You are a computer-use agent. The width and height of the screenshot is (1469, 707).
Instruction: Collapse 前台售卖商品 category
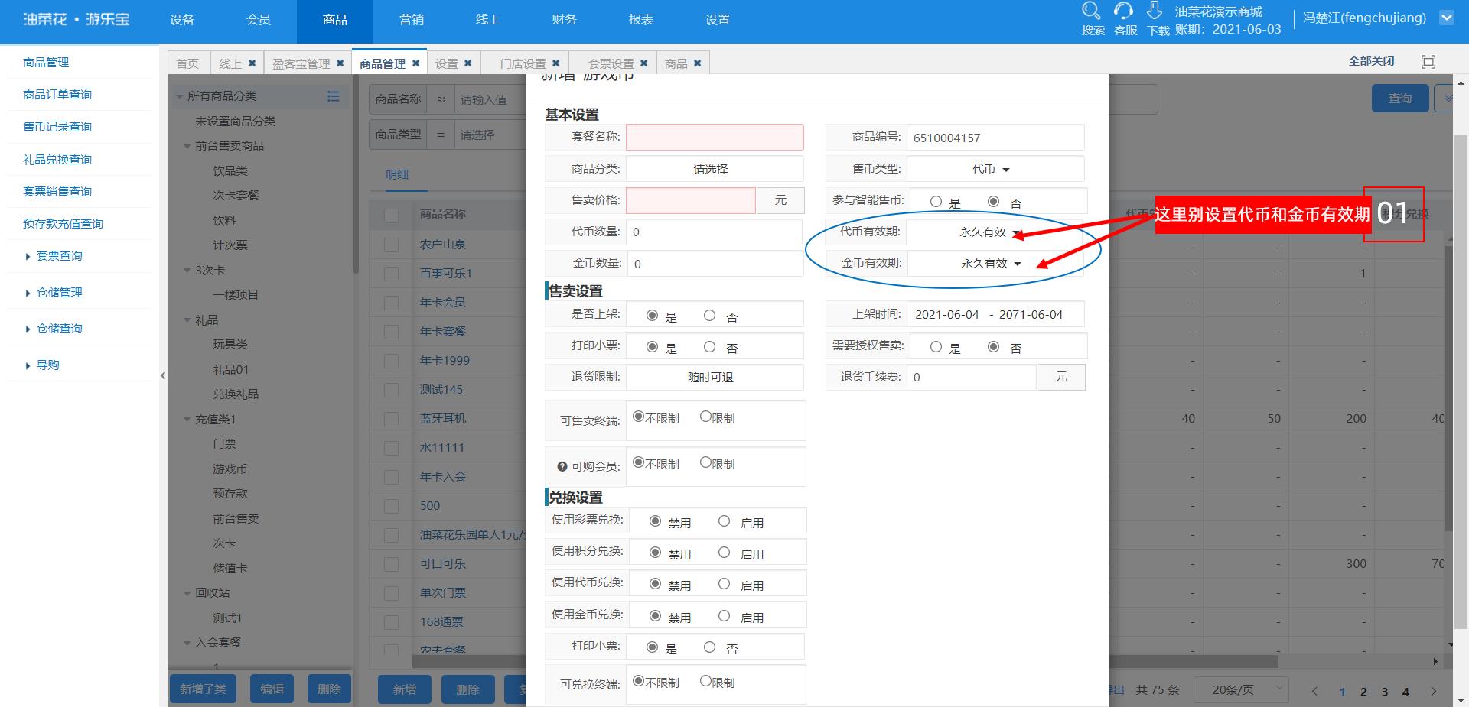click(187, 146)
